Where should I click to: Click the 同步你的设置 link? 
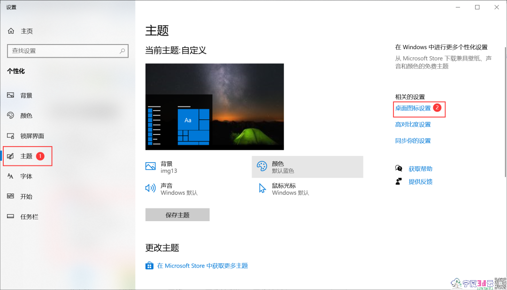(x=413, y=141)
